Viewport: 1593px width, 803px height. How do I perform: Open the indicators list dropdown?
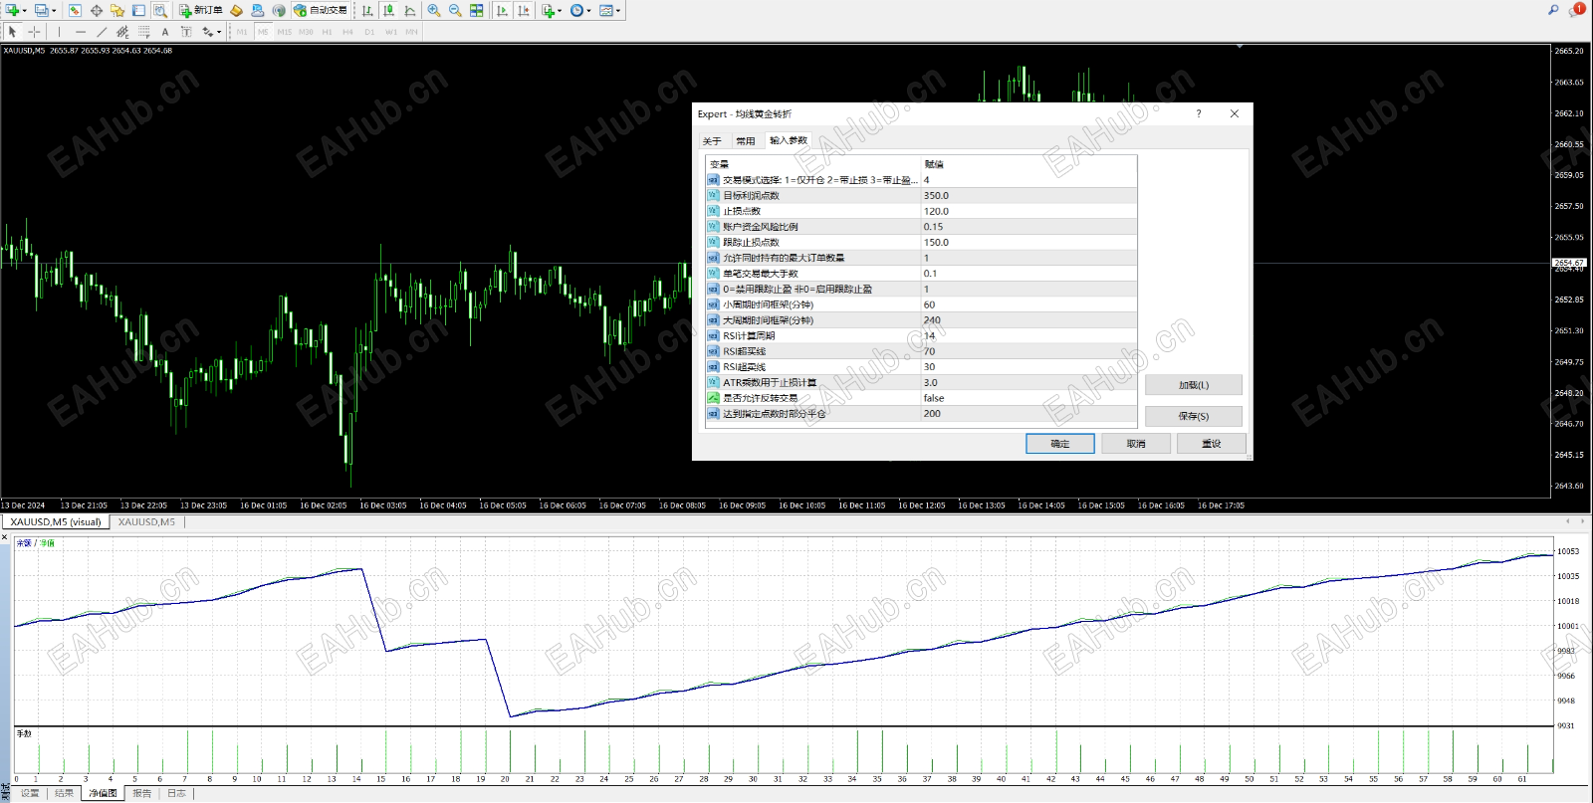[551, 10]
